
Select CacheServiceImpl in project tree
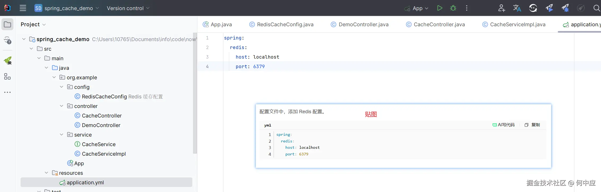(x=104, y=154)
